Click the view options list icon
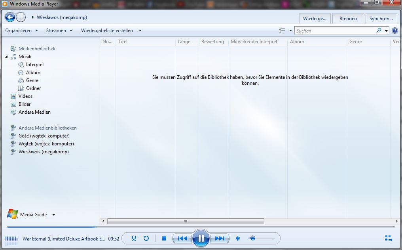Image resolution: width=402 pixels, height=250 pixels. (282, 31)
